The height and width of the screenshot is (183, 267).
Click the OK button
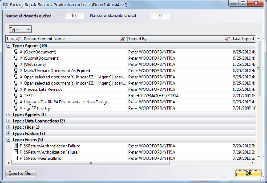click(x=248, y=174)
